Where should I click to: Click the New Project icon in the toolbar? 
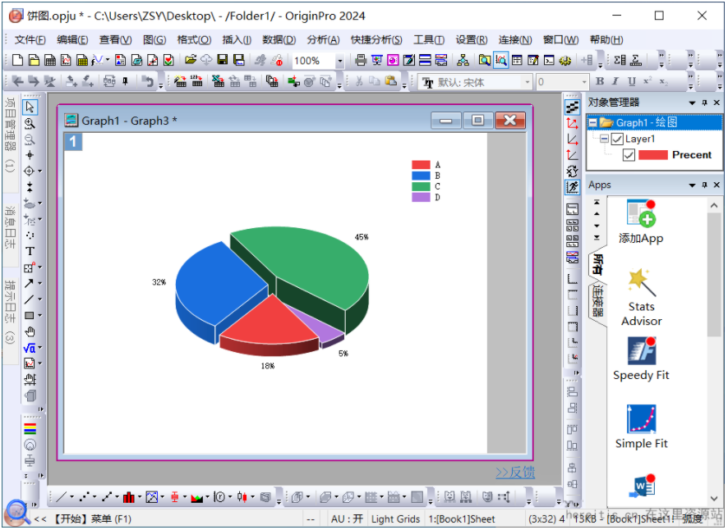point(17,60)
